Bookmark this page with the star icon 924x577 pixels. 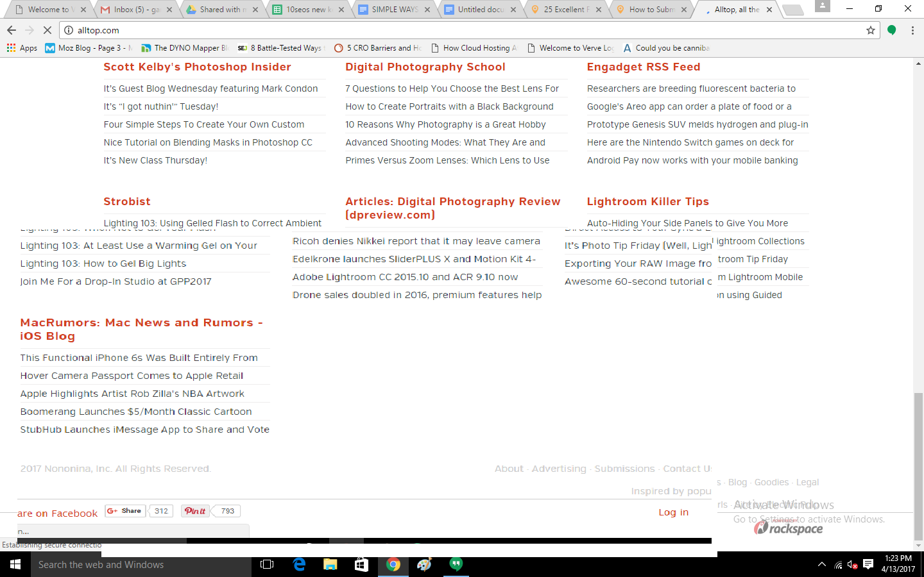[871, 30]
